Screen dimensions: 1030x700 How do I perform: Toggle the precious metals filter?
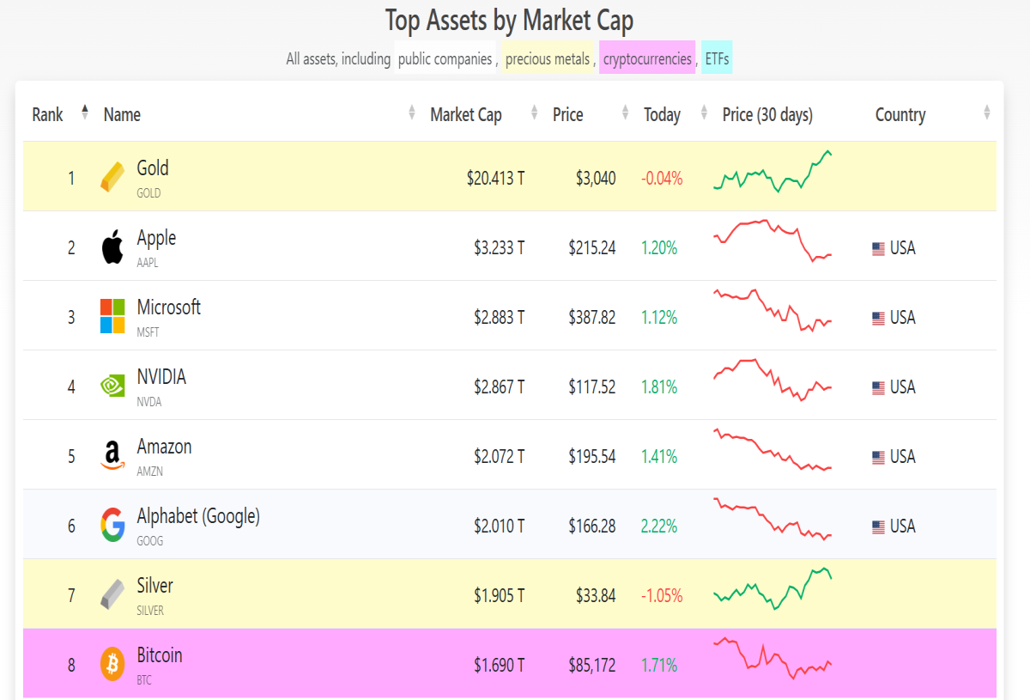tap(548, 58)
